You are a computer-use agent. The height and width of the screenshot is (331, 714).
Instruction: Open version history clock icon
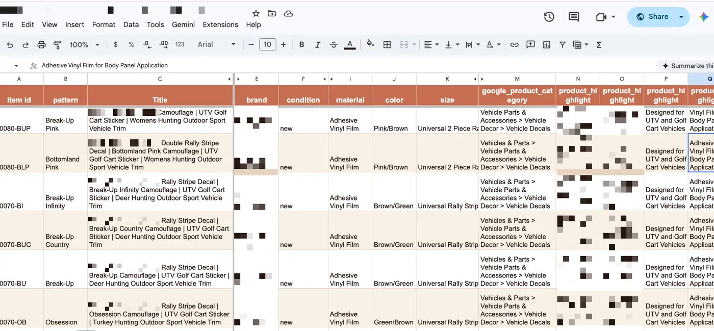pyautogui.click(x=549, y=17)
